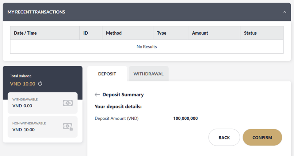Click the Non-Withdrawable locked cash icon
Image resolution: width=294 pixels, height=156 pixels.
point(67,127)
